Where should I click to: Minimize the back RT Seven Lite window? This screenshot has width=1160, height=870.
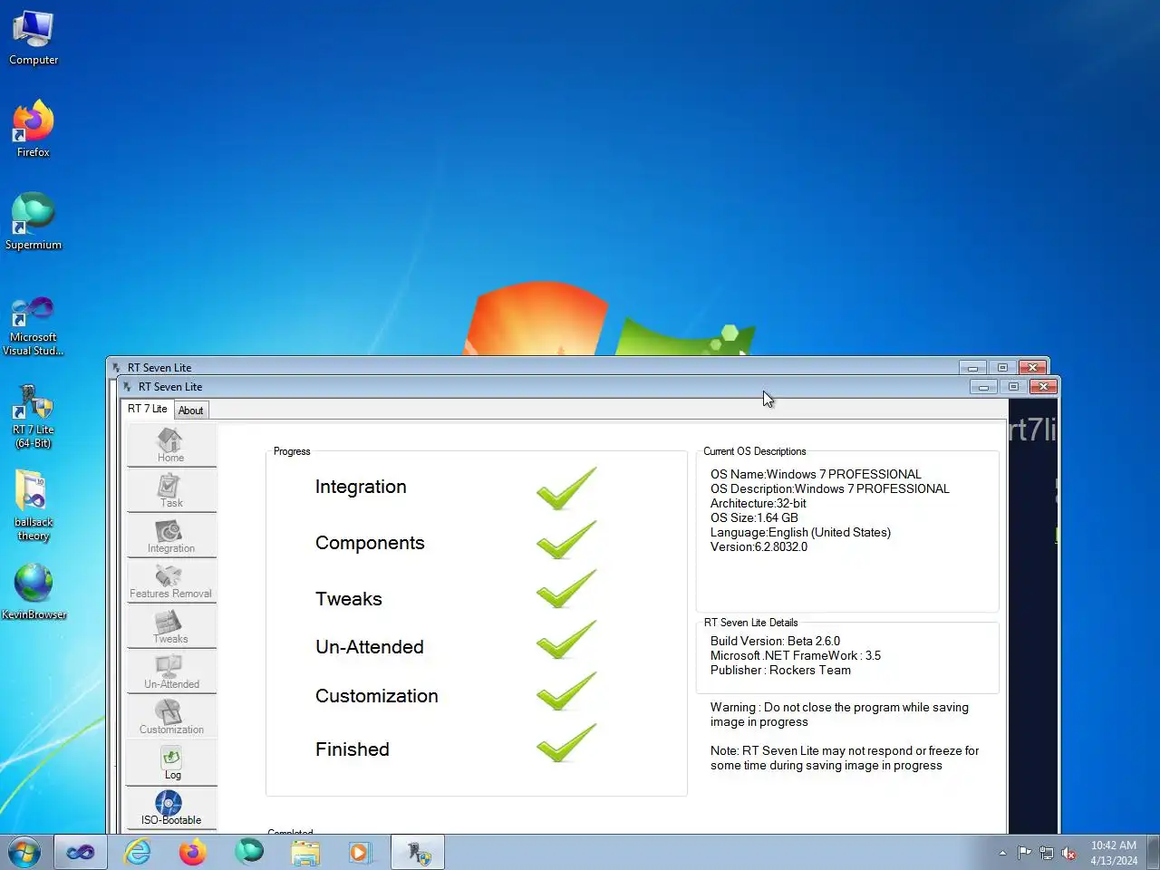972,368
